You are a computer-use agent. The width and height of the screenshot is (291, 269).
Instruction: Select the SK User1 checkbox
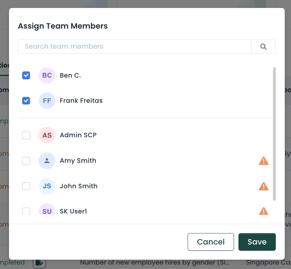click(x=26, y=211)
